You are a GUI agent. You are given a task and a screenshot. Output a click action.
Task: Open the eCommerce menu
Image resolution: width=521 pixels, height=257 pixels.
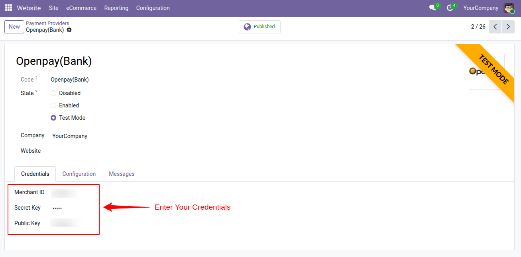81,8
